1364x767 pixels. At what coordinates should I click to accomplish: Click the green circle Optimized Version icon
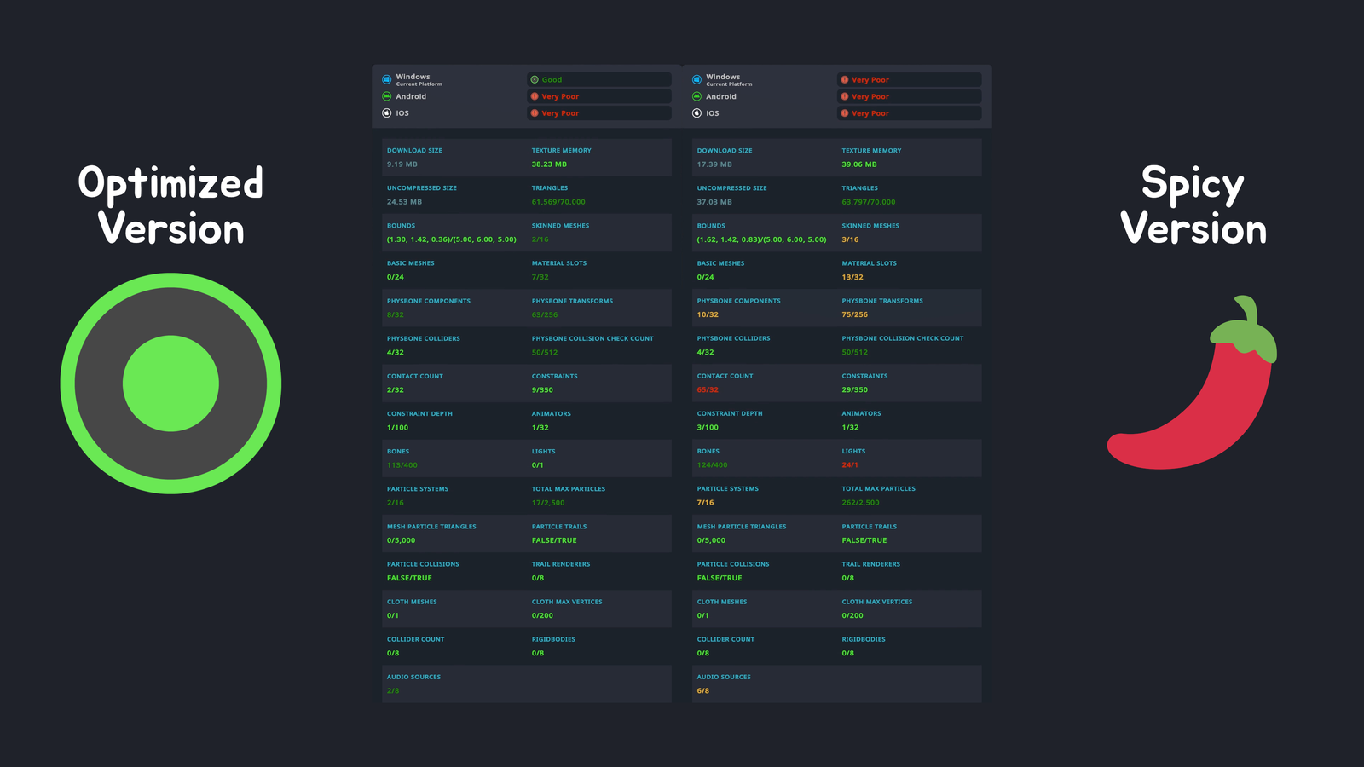[170, 383]
